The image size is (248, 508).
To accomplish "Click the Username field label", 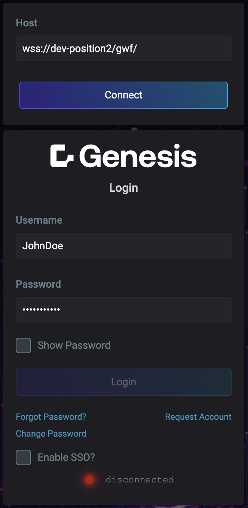I will pyautogui.click(x=39, y=220).
